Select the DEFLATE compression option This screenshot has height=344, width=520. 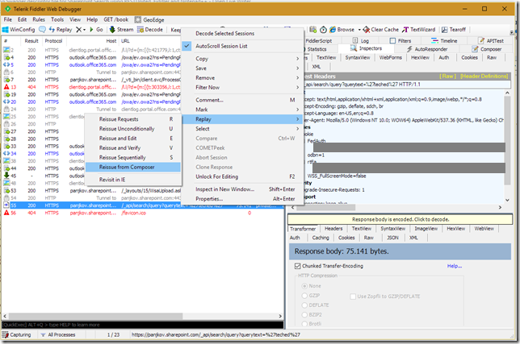304,305
